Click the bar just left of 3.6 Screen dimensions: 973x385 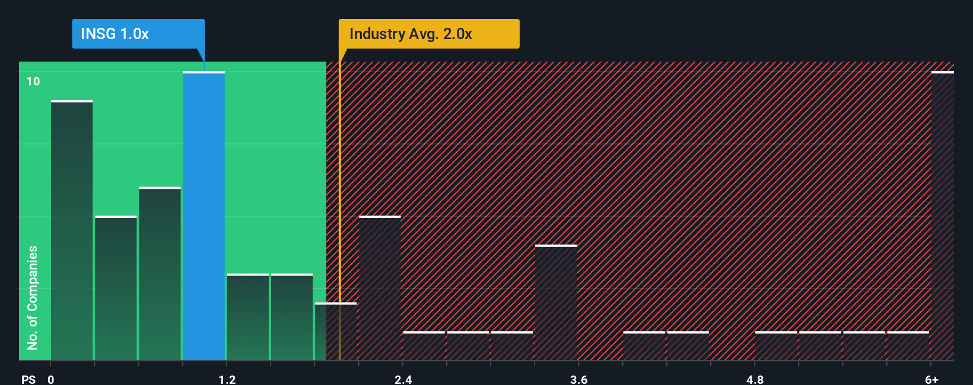556,303
